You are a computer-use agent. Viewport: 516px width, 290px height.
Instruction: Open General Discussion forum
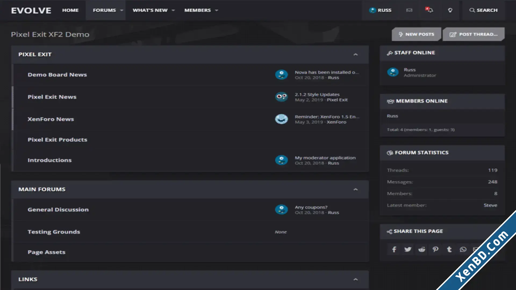[x=58, y=210]
